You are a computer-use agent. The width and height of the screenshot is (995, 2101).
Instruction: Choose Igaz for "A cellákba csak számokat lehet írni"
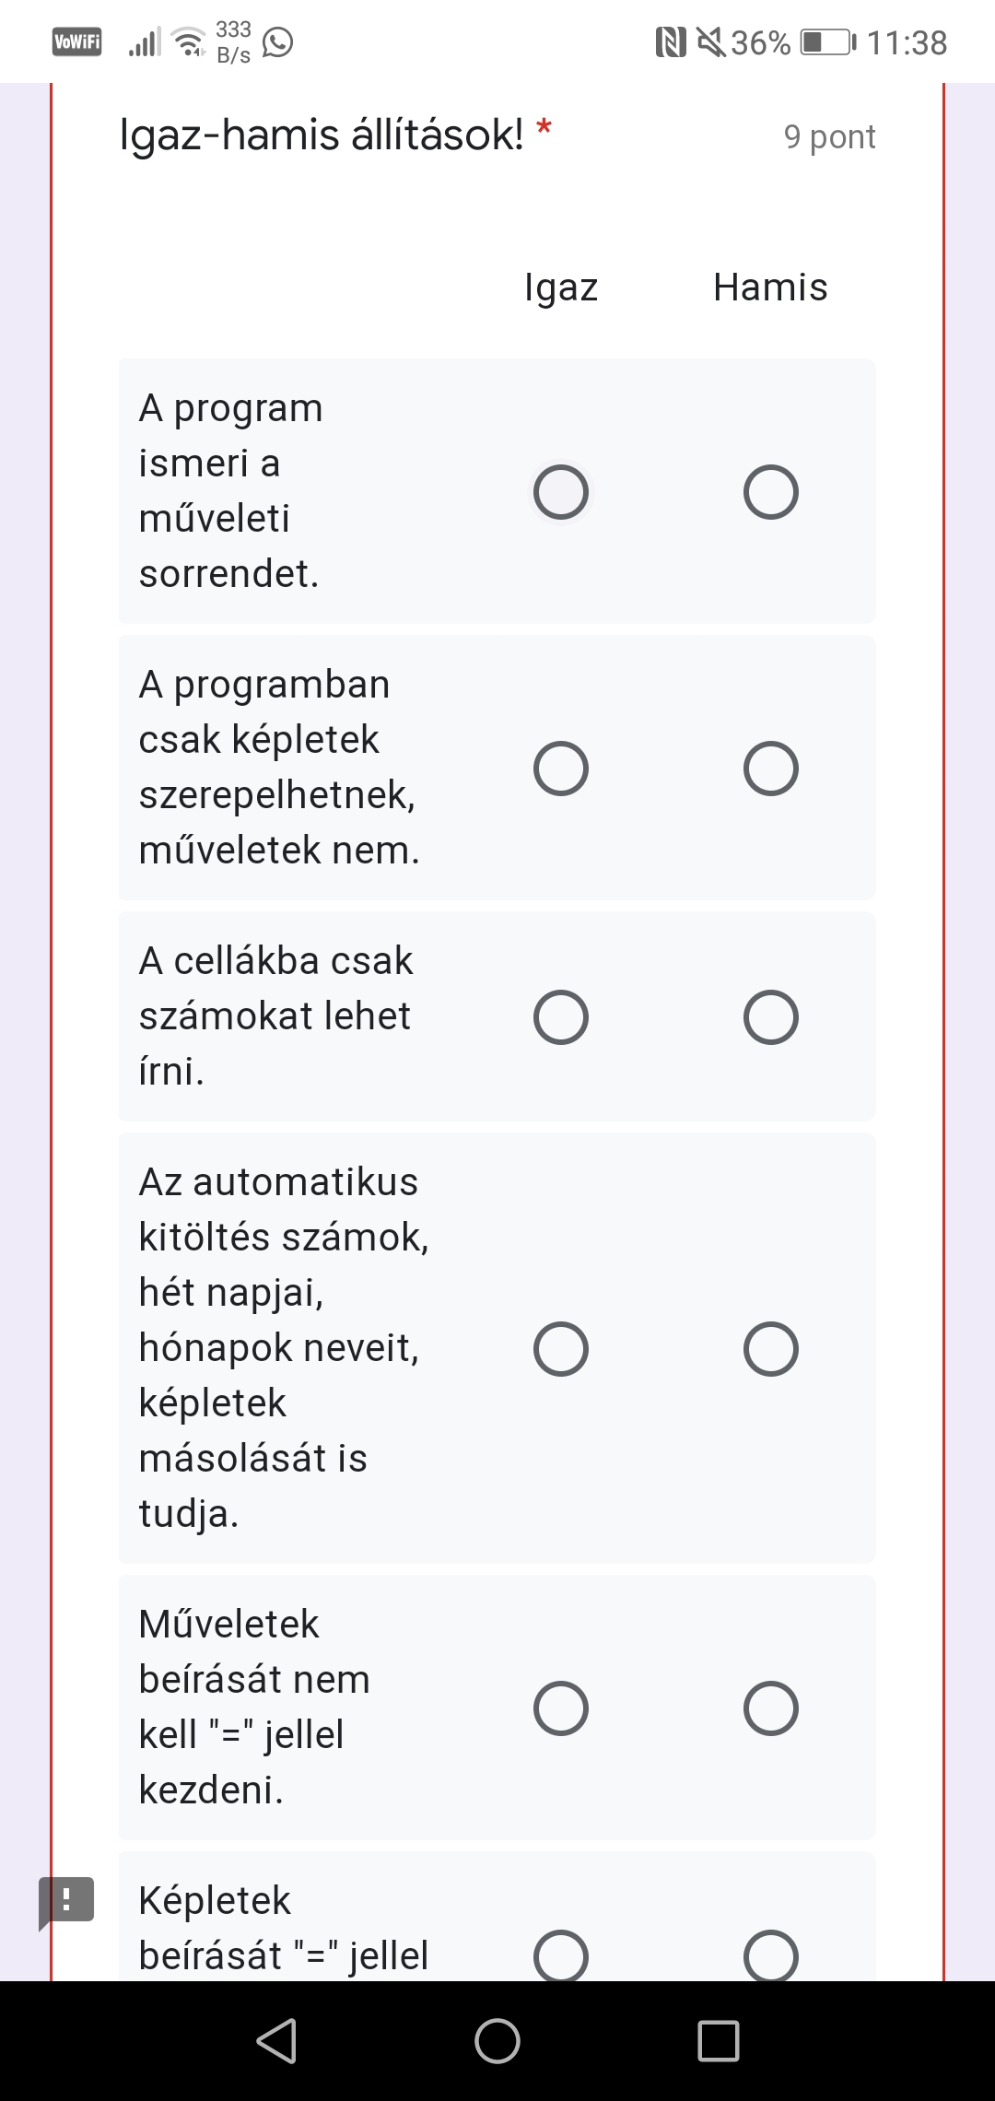click(561, 1017)
